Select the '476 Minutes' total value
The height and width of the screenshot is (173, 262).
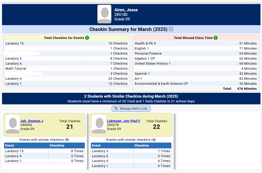247,89
